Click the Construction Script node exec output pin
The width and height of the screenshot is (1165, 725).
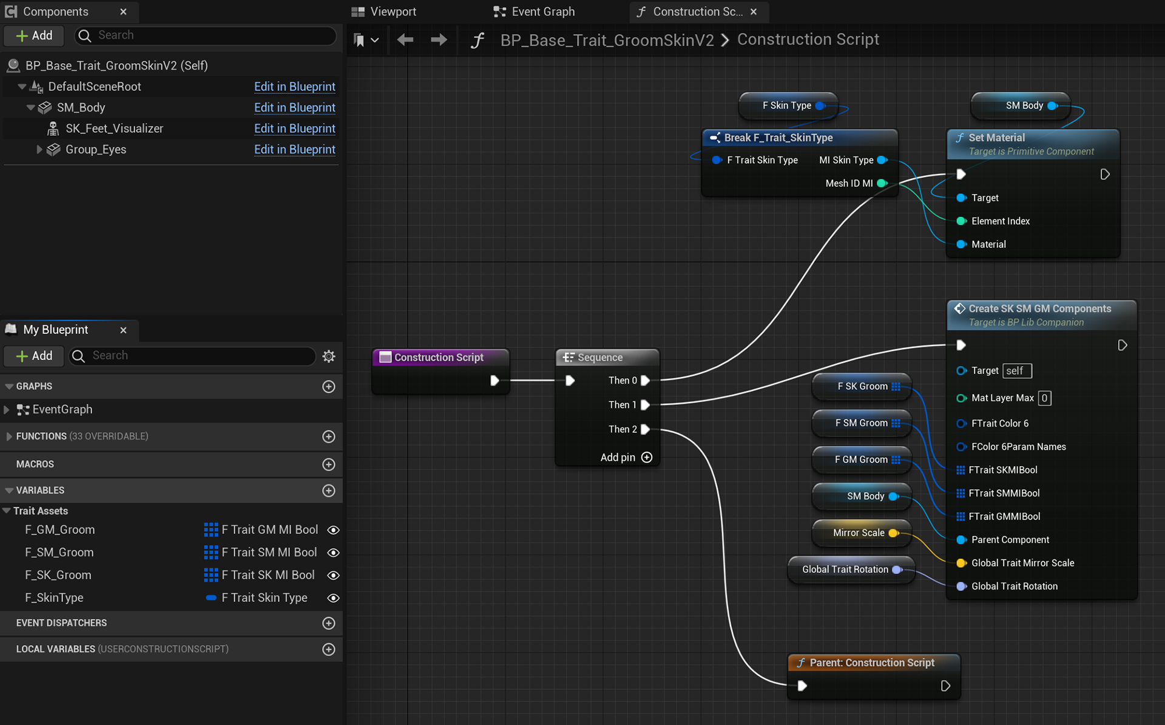tap(495, 381)
